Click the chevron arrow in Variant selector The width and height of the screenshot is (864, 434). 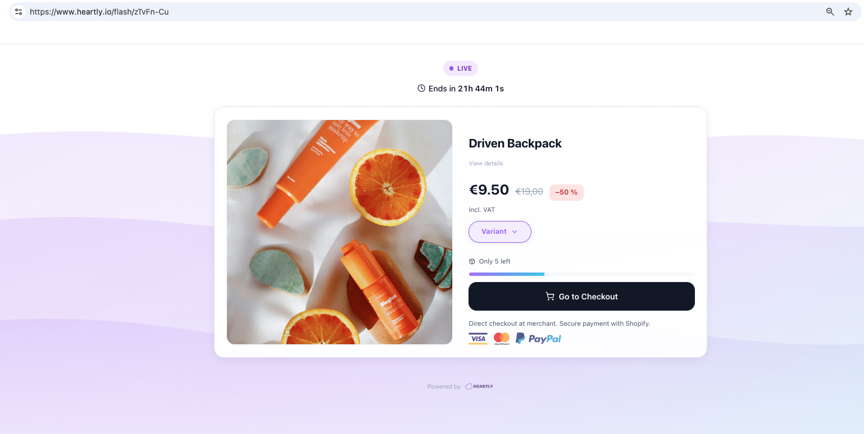click(x=515, y=232)
